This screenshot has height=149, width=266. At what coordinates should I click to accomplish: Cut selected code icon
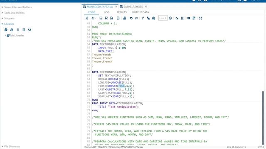[143, 18]
